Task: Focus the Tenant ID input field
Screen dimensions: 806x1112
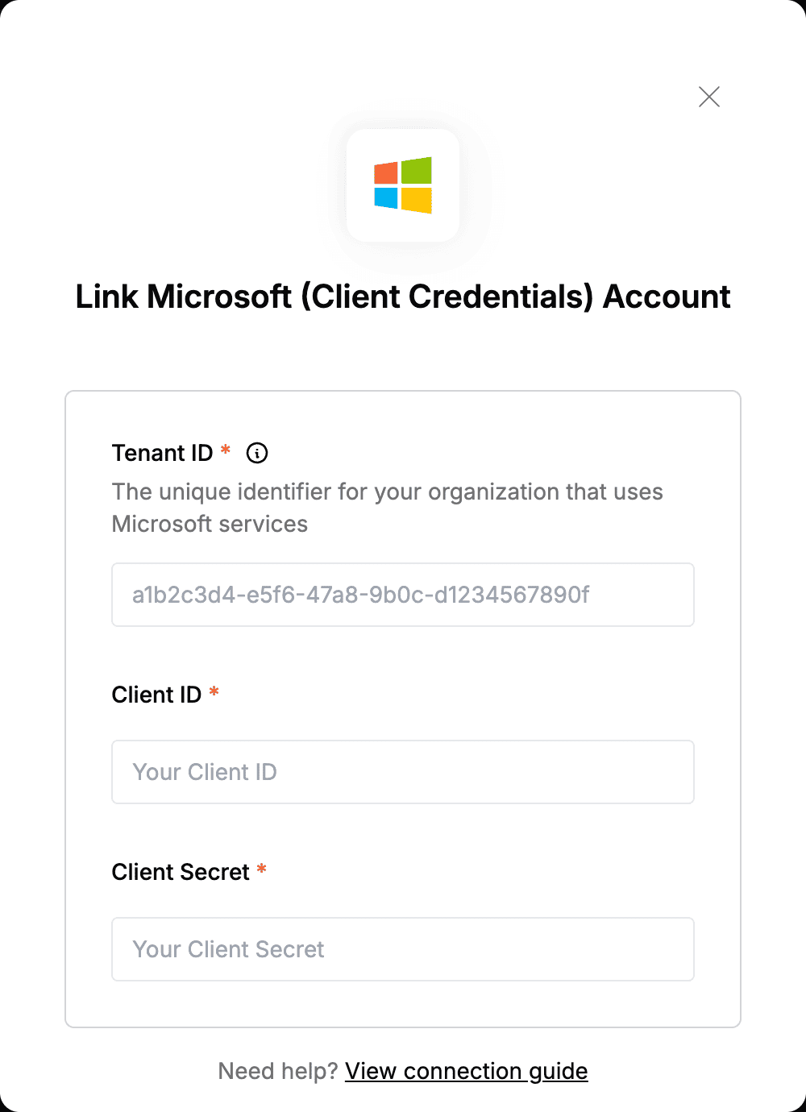Action: (403, 595)
